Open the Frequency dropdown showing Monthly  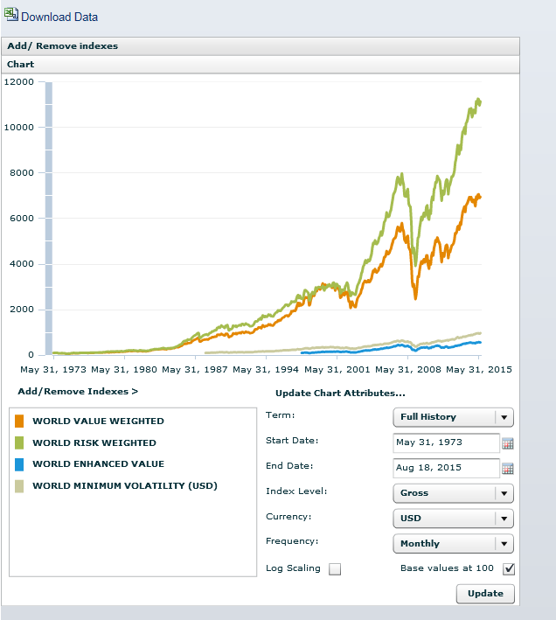453,544
